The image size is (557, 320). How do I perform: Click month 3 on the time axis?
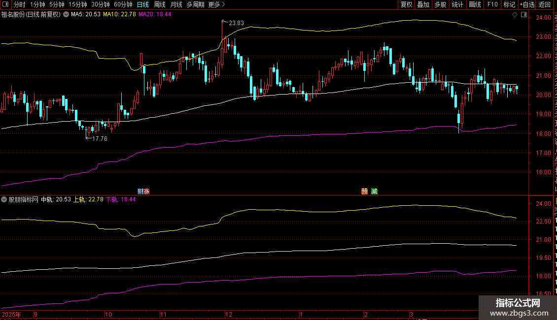pos(411,314)
